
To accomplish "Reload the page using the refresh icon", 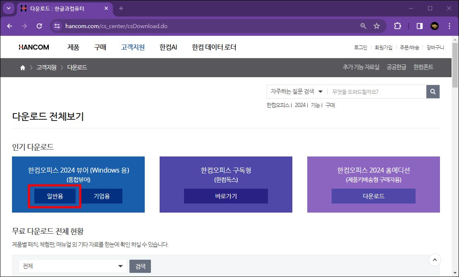I will (40, 26).
